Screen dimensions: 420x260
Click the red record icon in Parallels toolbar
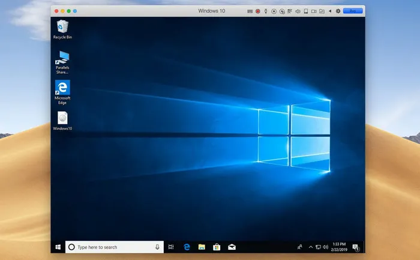pyautogui.click(x=257, y=11)
